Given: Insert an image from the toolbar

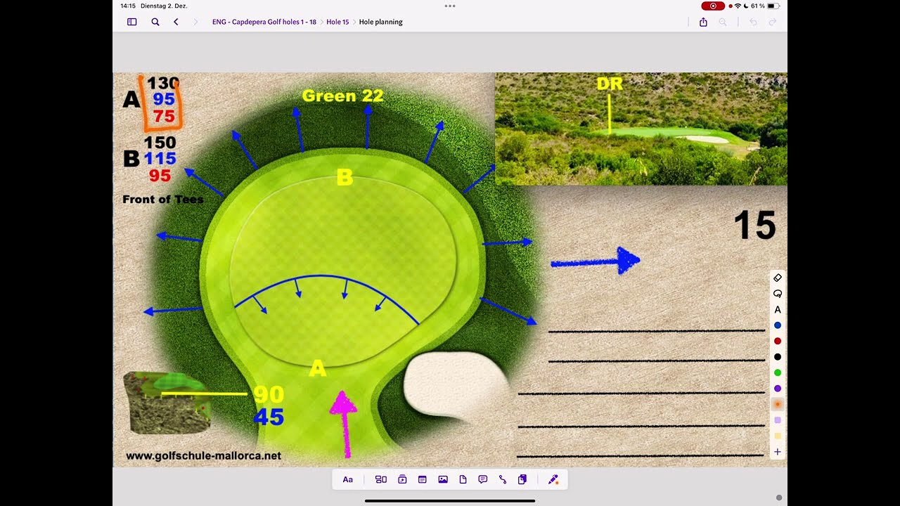Looking at the screenshot, I should (443, 479).
